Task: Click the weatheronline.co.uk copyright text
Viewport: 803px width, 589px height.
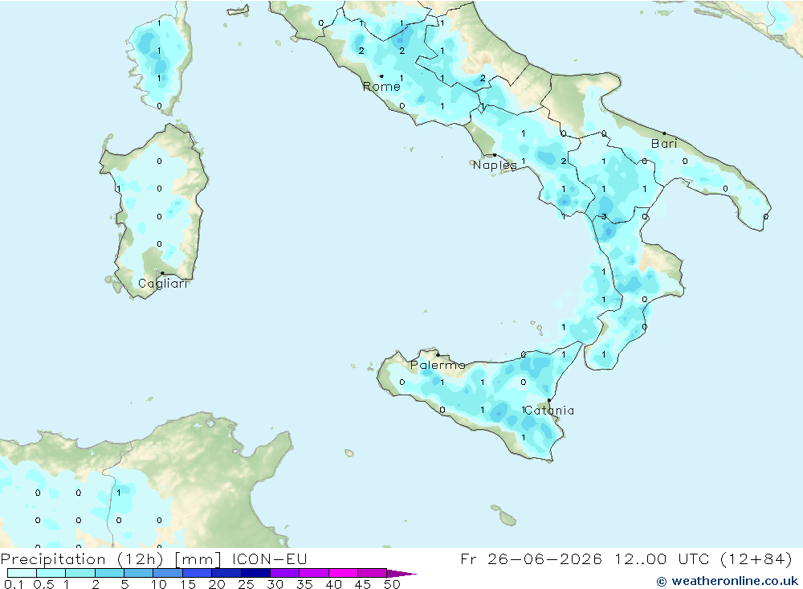Action: pyautogui.click(x=728, y=581)
